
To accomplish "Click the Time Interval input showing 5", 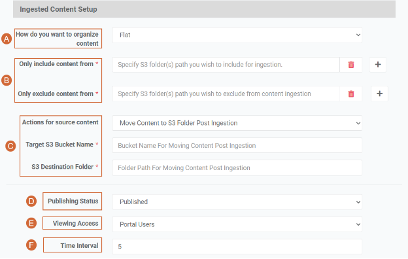I will (237, 247).
